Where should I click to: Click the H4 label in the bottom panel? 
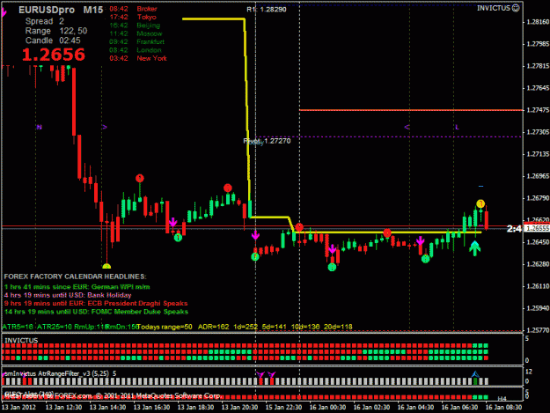pos(502,399)
